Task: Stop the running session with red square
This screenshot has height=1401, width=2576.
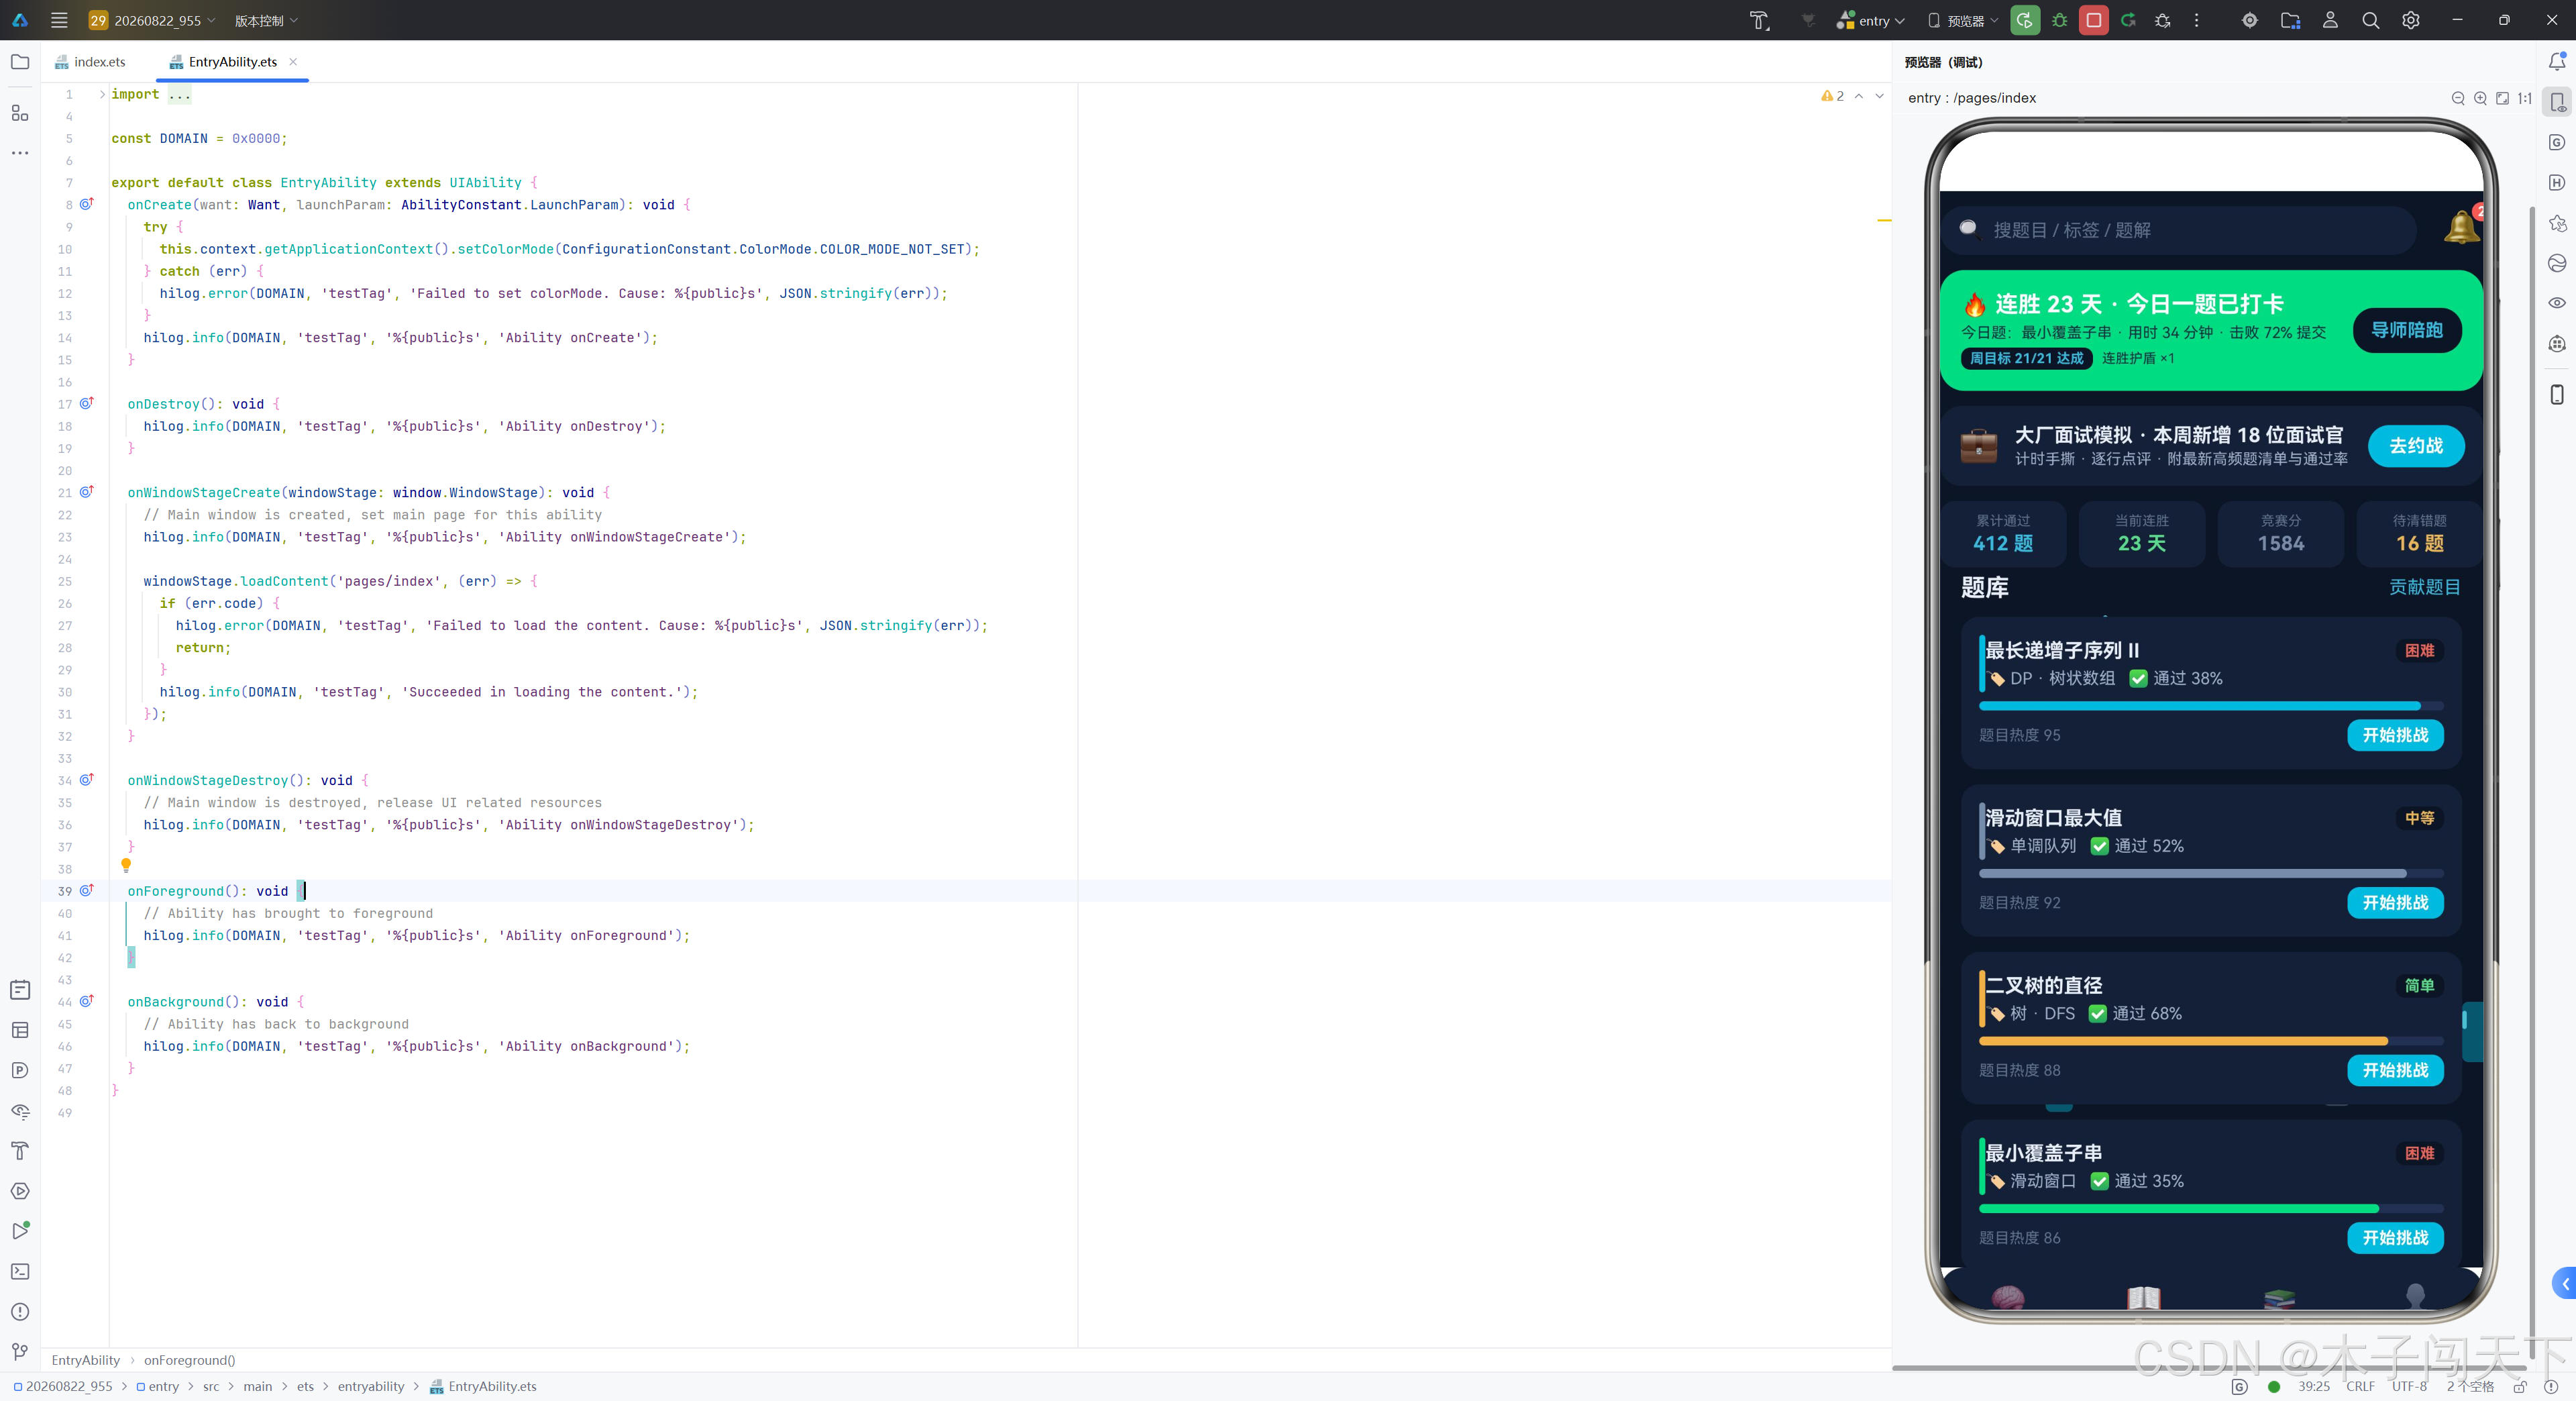Action: (2094, 20)
